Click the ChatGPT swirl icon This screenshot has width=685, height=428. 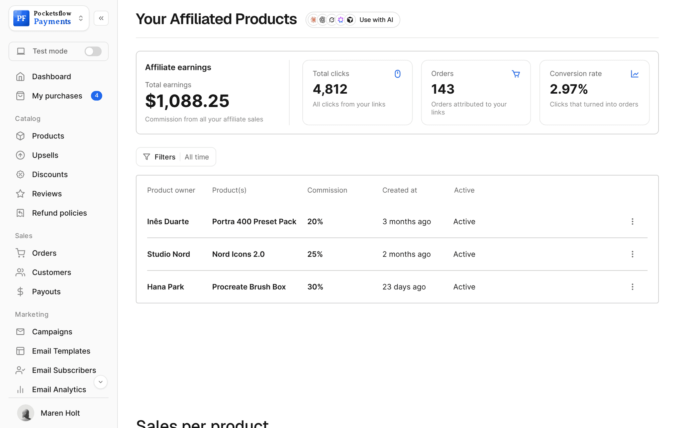tap(322, 20)
